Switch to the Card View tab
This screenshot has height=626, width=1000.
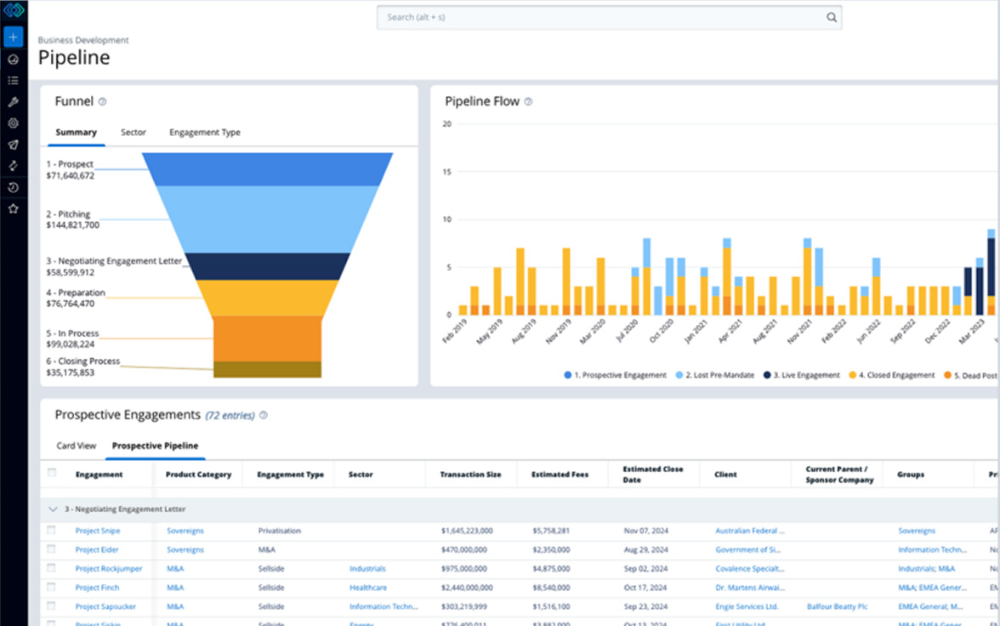(x=77, y=446)
